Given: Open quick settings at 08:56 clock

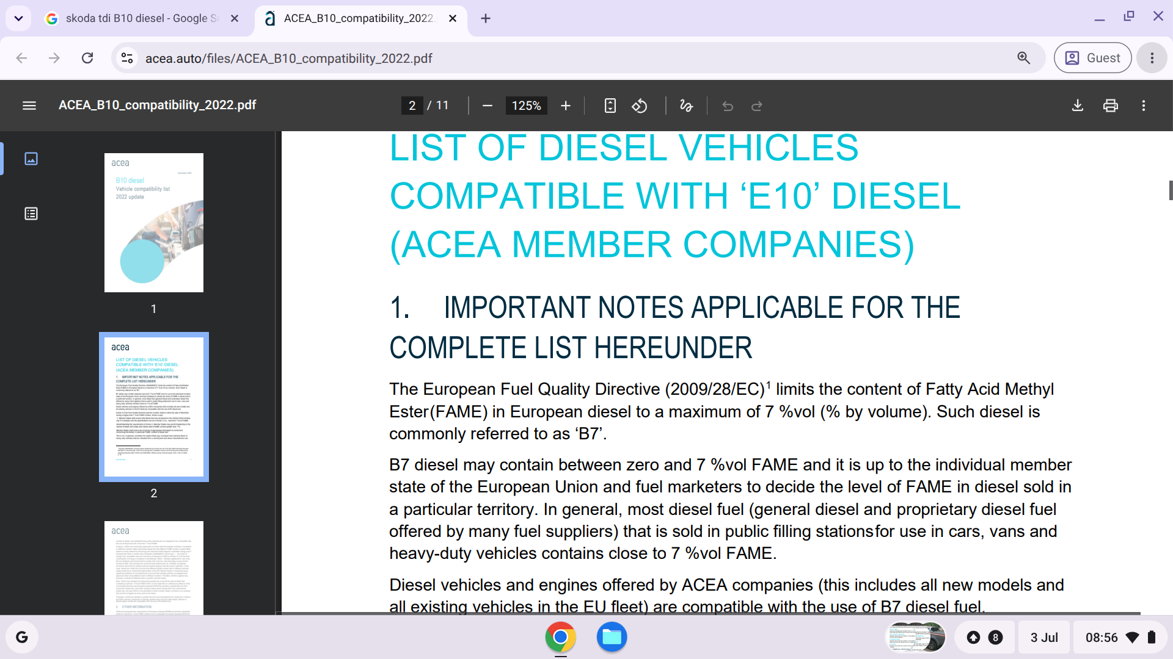Looking at the screenshot, I should click(x=1120, y=637).
